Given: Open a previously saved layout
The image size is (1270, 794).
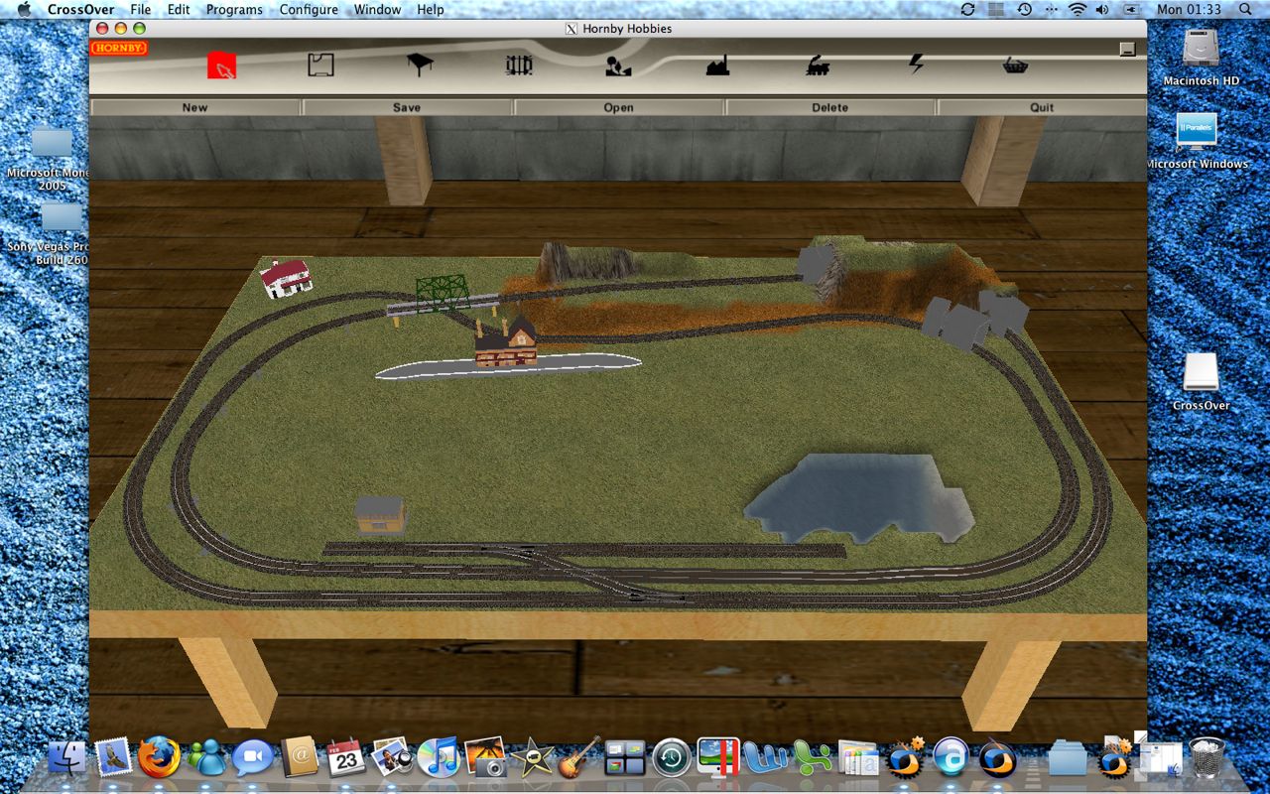Looking at the screenshot, I should tap(618, 107).
